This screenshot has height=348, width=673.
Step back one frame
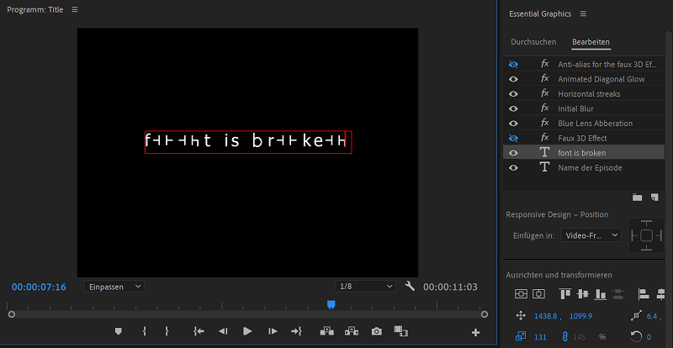pyautogui.click(x=223, y=331)
